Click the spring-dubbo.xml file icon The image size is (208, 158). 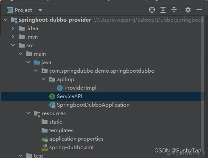click(x=45, y=148)
